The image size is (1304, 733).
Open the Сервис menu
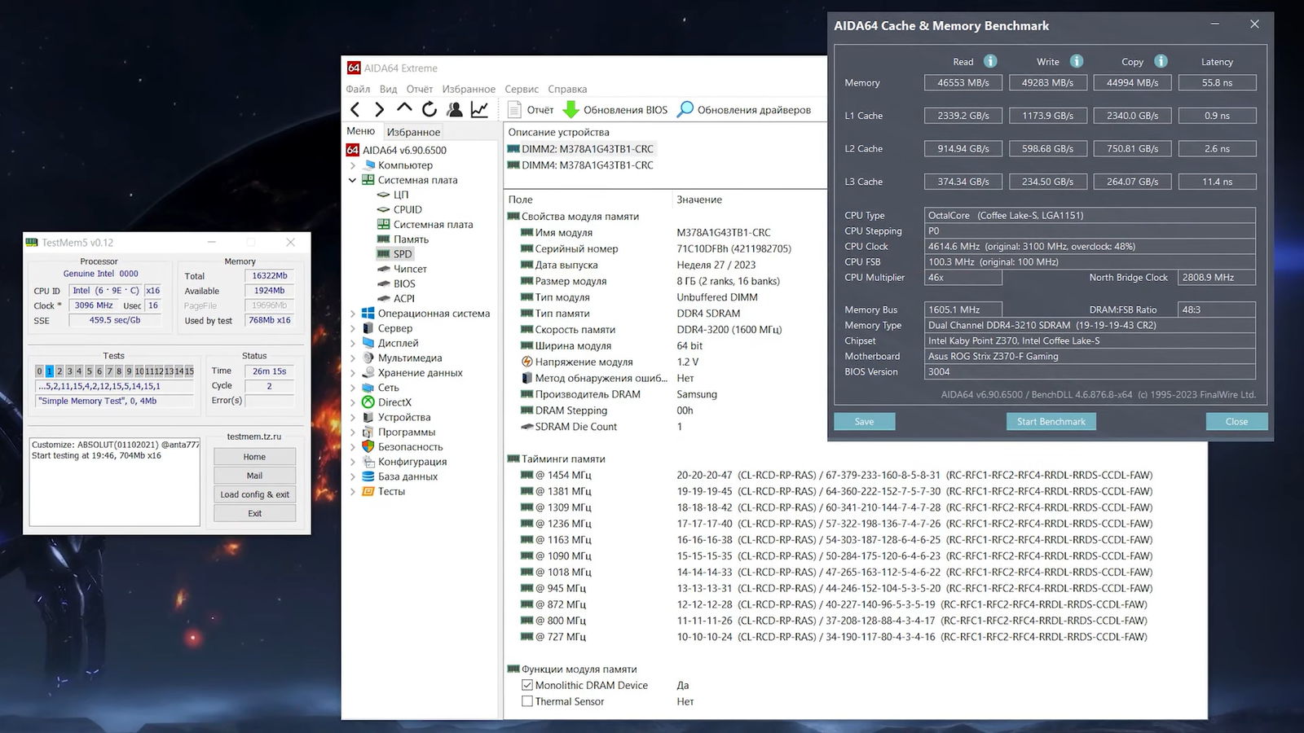[x=521, y=89]
